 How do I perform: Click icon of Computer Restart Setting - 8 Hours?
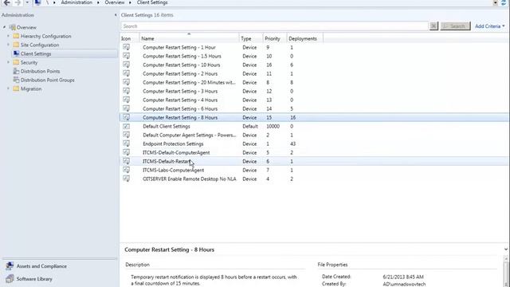pyautogui.click(x=126, y=117)
